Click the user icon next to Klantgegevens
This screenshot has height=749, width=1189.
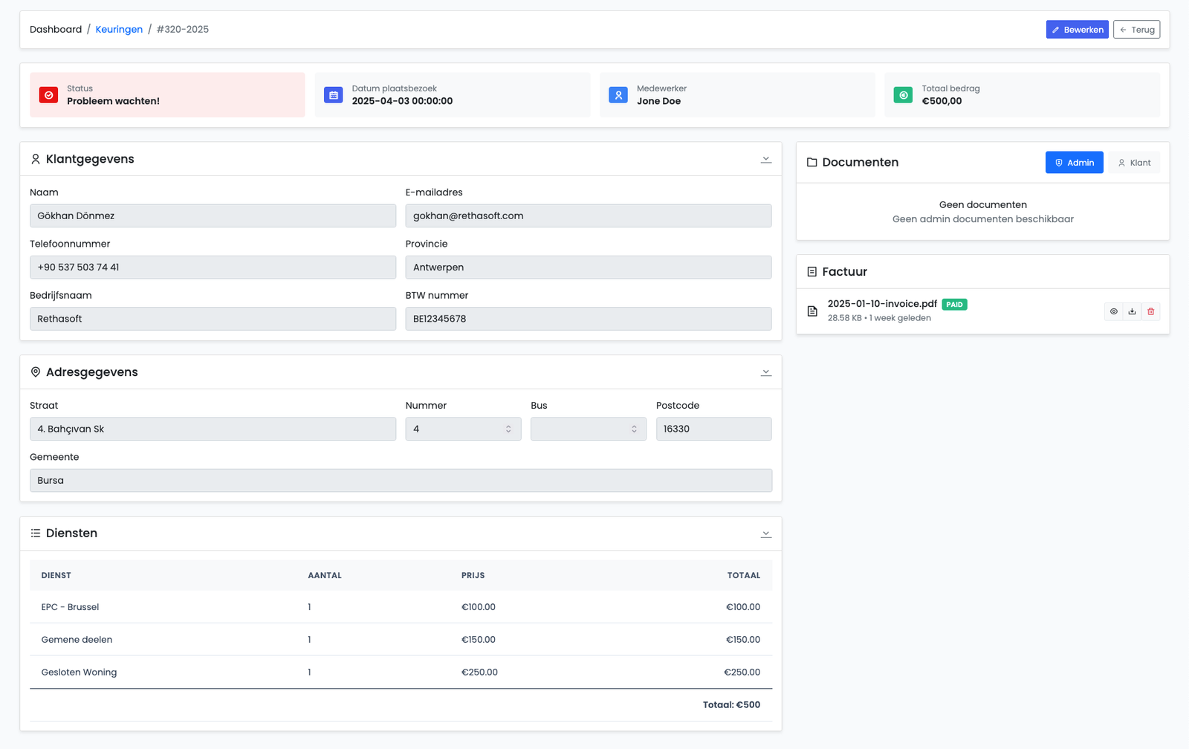click(x=35, y=159)
